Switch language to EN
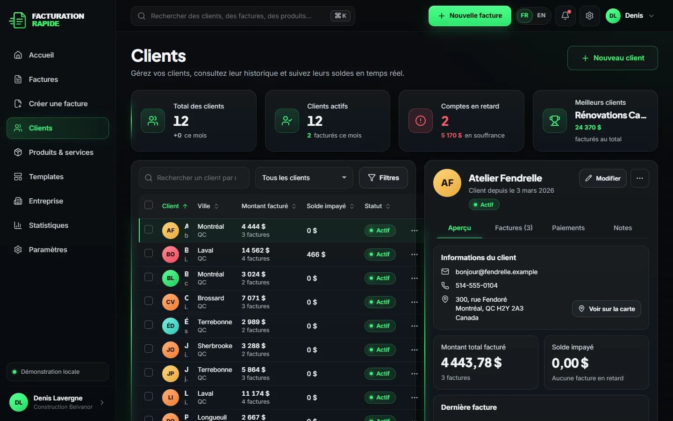The width and height of the screenshot is (673, 421). (541, 15)
